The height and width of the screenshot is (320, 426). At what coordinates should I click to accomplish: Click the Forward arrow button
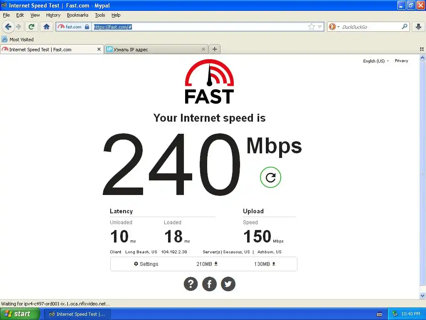[x=18, y=27]
